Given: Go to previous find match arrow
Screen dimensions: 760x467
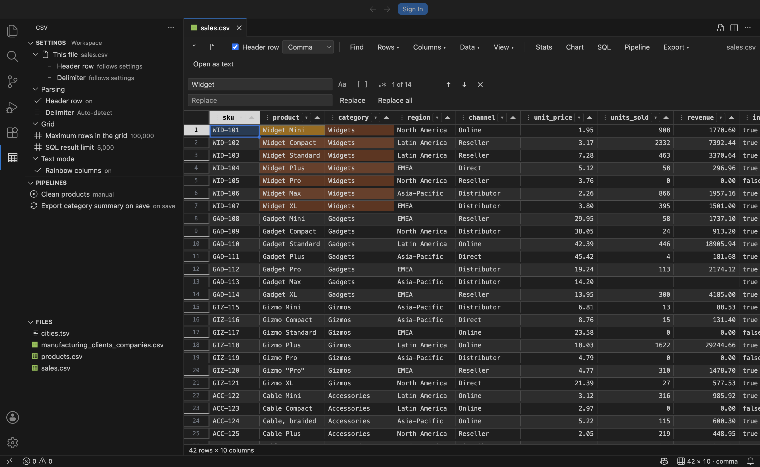Looking at the screenshot, I should [x=448, y=84].
